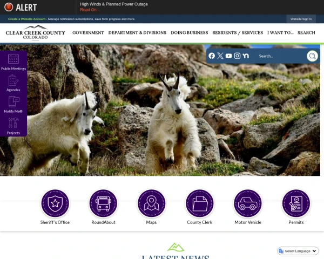Open the Projects tools icon
The height and width of the screenshot is (259, 324).
coord(13,123)
